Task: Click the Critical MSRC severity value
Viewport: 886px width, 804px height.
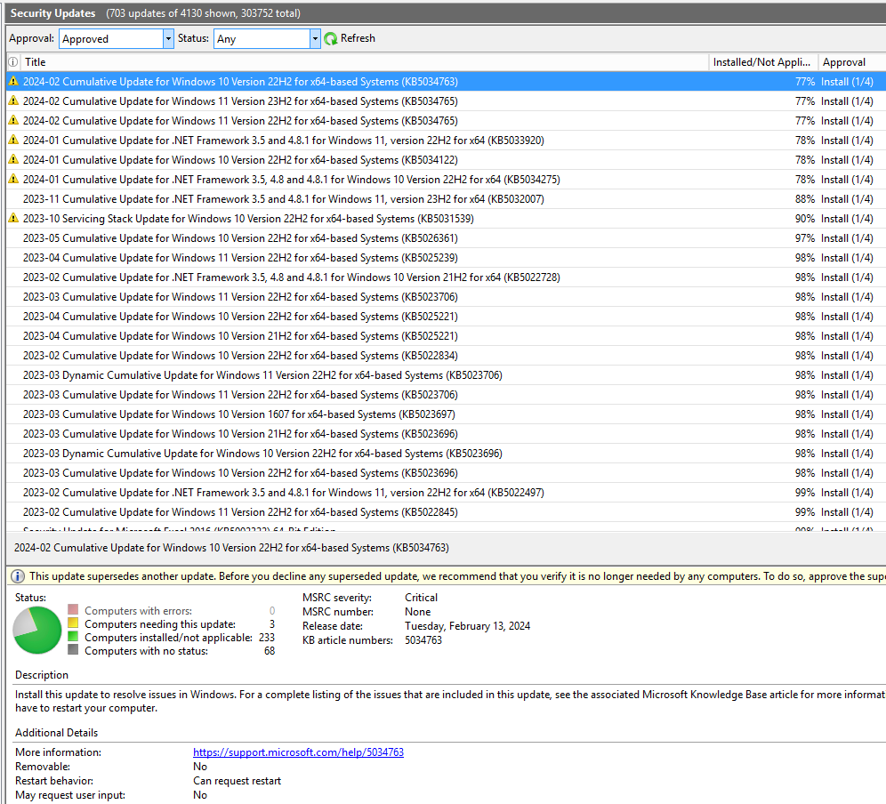Action: (x=421, y=597)
